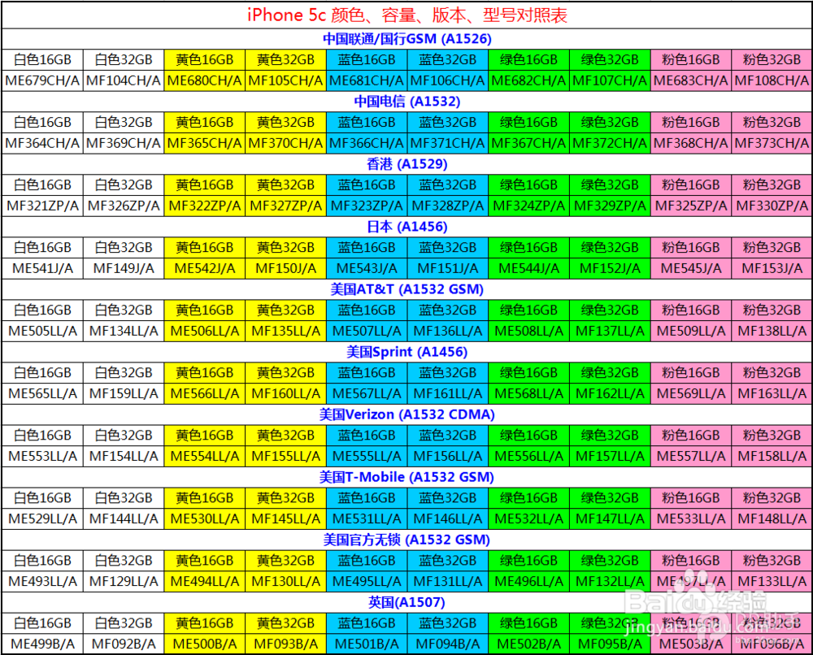This screenshot has width=813, height=655.
Task: Select yellow cell ME506LL/A
Action: [204, 331]
